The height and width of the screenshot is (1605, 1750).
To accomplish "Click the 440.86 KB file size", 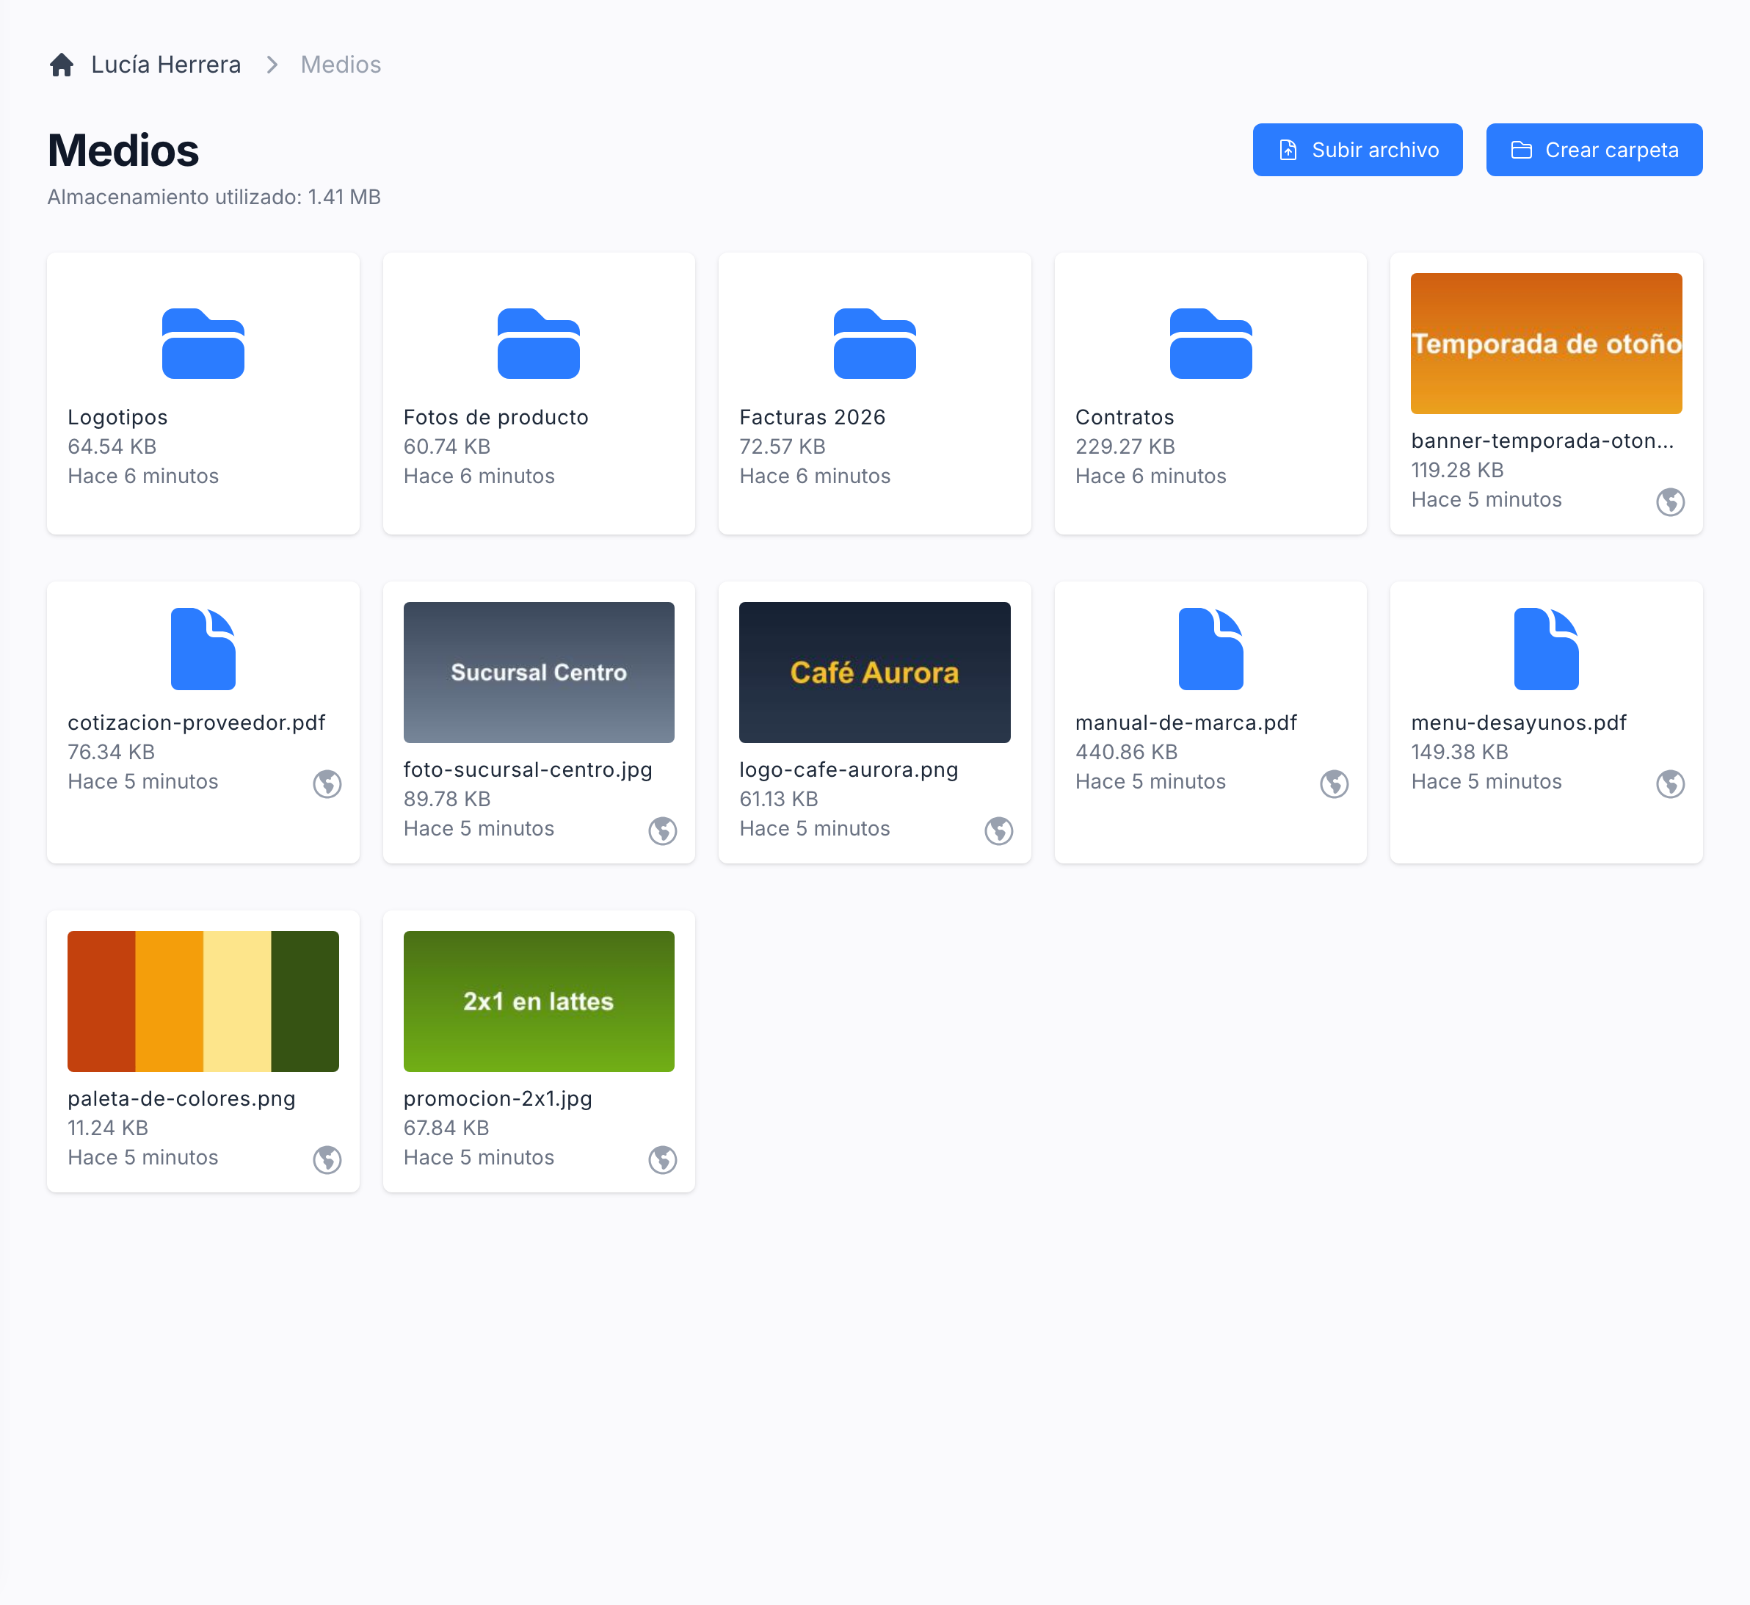I will [1127, 752].
